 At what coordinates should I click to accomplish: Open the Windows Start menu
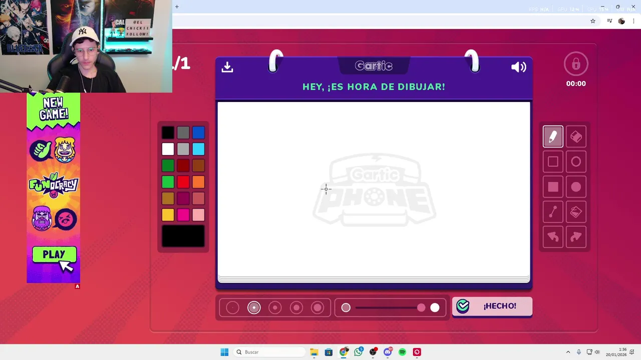224,352
